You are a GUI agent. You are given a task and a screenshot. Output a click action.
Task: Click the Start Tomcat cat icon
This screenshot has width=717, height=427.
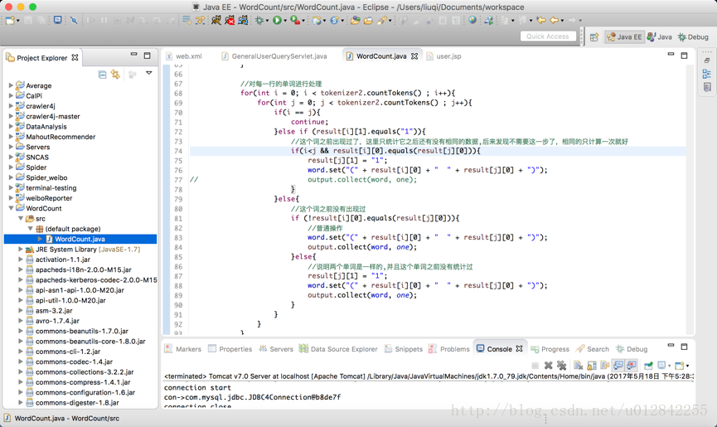click(x=216, y=20)
